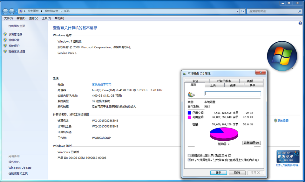This screenshot has height=182, width=305.
Task: Click the product ID text 00426-OEM-8992662-00006
Action: point(88,158)
